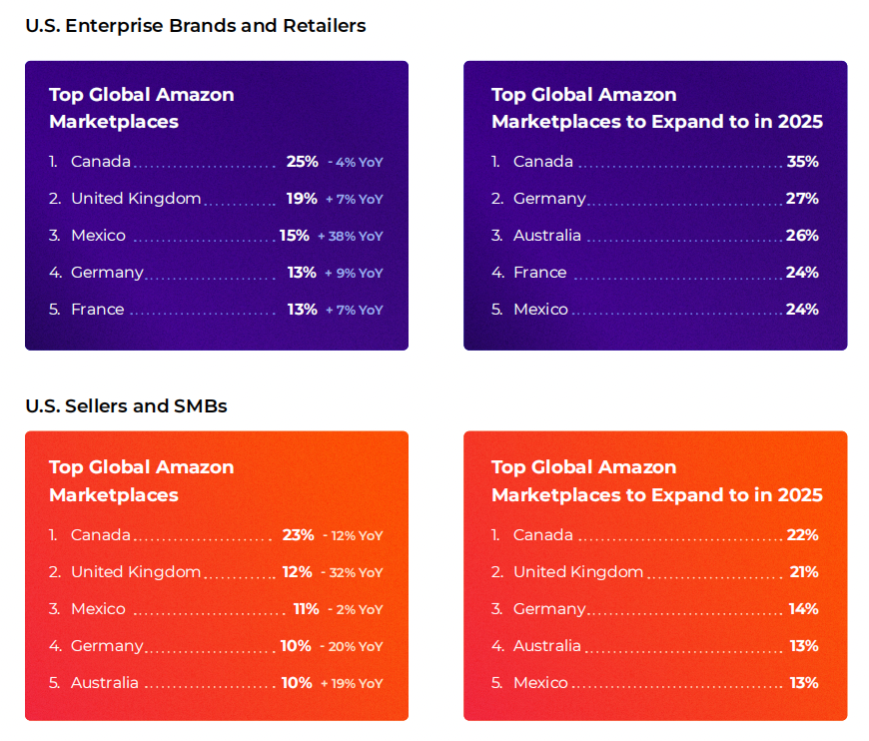869x741 pixels.
Task: Select Canada's 35% expansion value in purple card
Action: coord(802,162)
